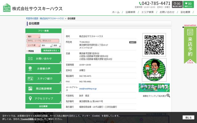Open the 面積 dropdown

pyautogui.click(x=57, y=45)
